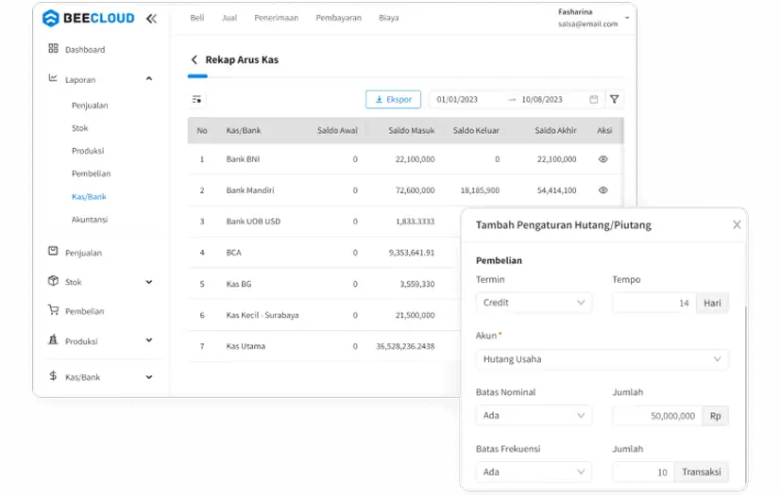
Task: Select Kas Utama row name
Action: [246, 347]
